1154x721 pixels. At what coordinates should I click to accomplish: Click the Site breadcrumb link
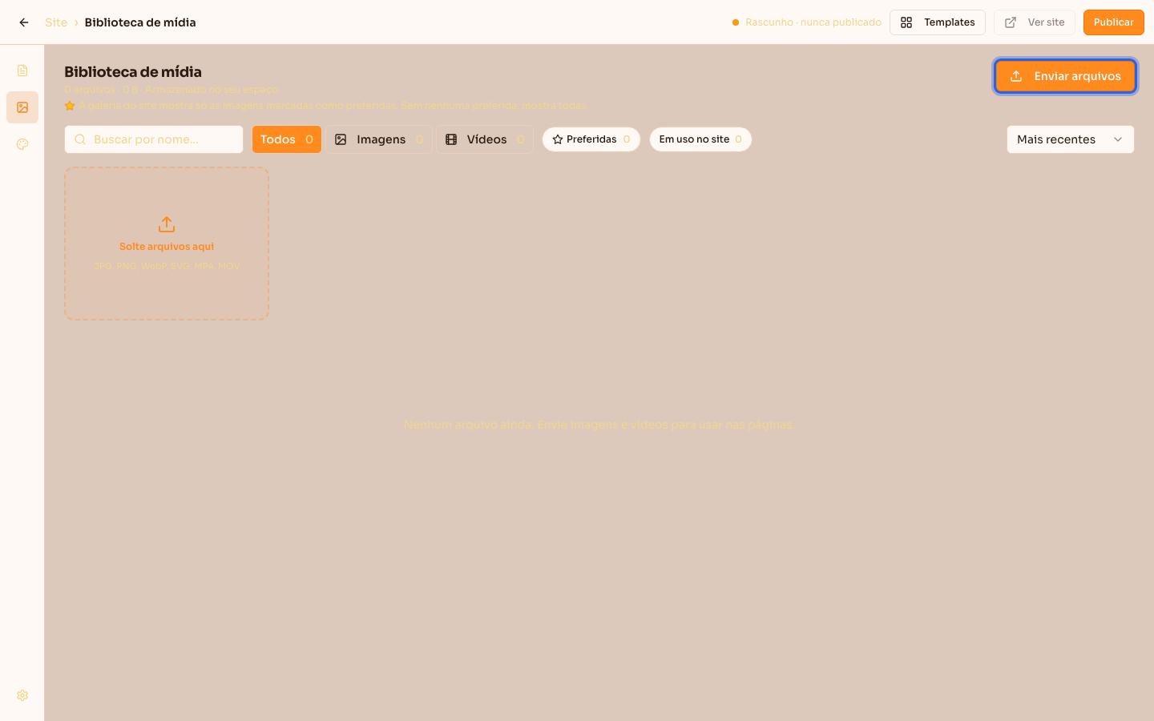(56, 22)
